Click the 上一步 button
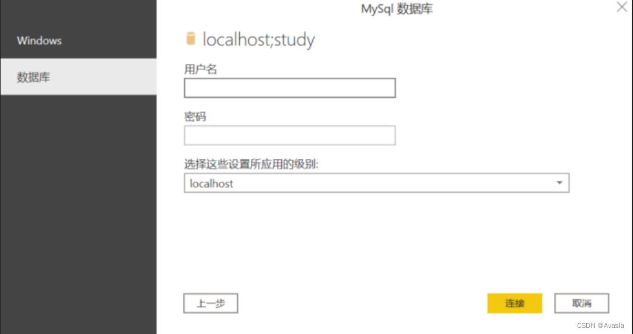 (x=211, y=304)
